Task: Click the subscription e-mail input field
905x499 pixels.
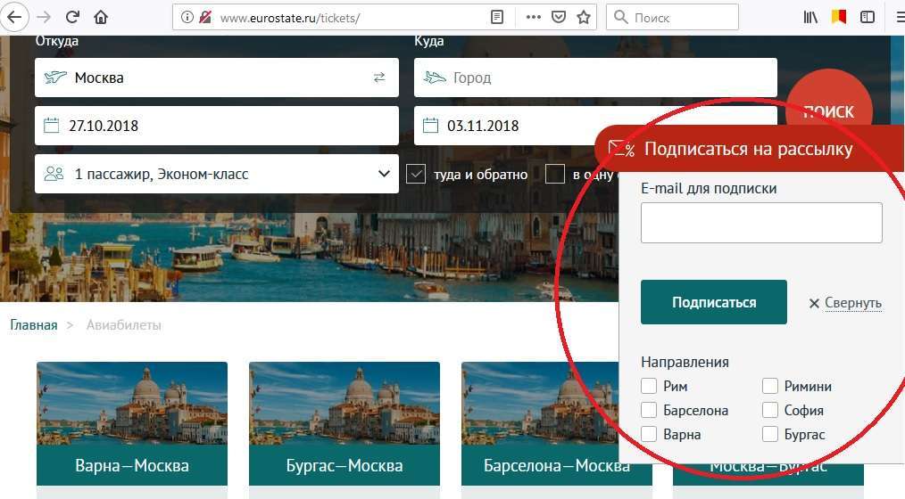Action: 760,223
